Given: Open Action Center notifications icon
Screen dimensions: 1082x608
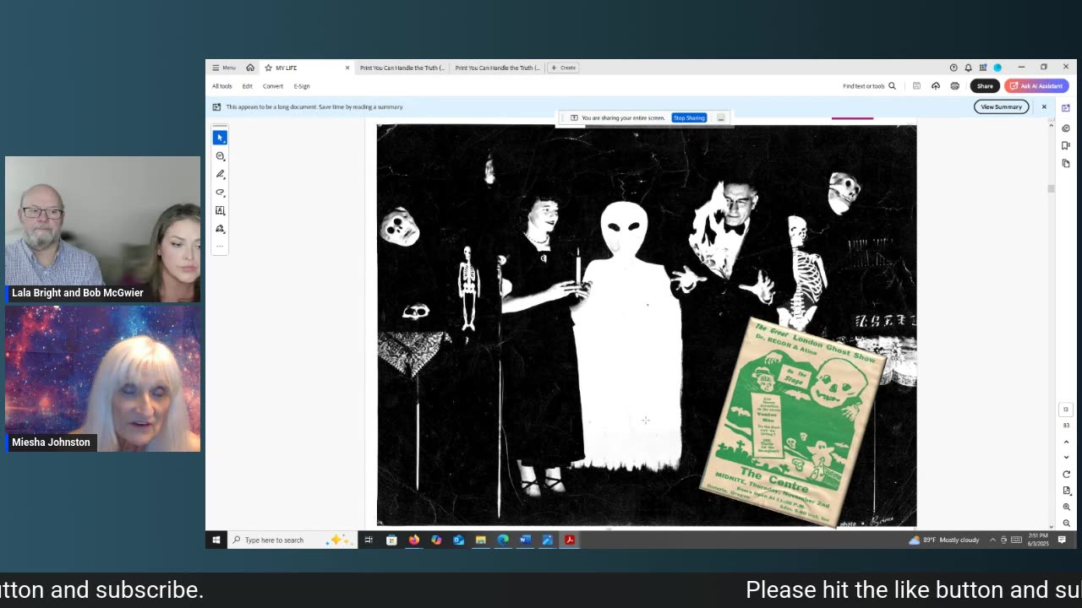Looking at the screenshot, I should click(1062, 540).
